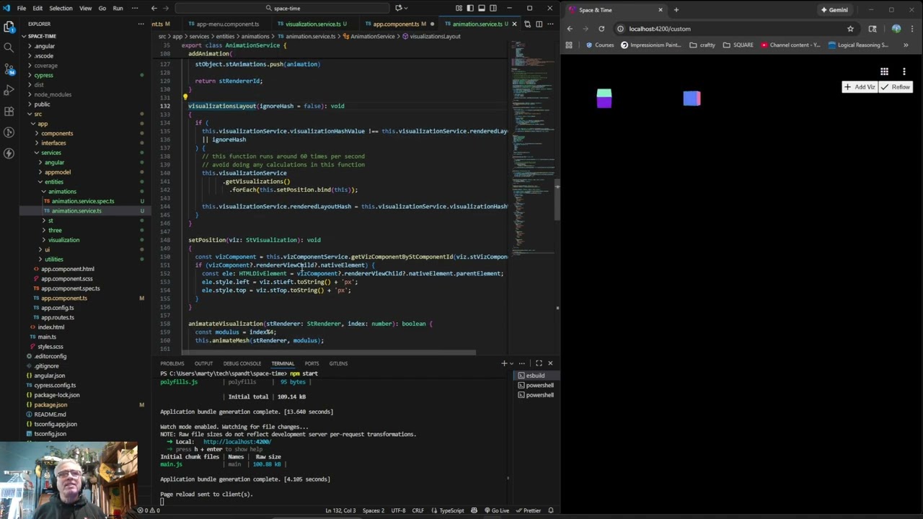Select the esbuild terminal
The height and width of the screenshot is (519, 923).
point(535,376)
